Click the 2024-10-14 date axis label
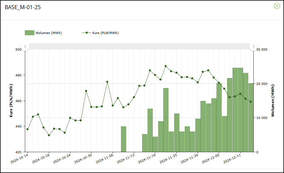Viewport: 284px width, 173px height. point(19,158)
